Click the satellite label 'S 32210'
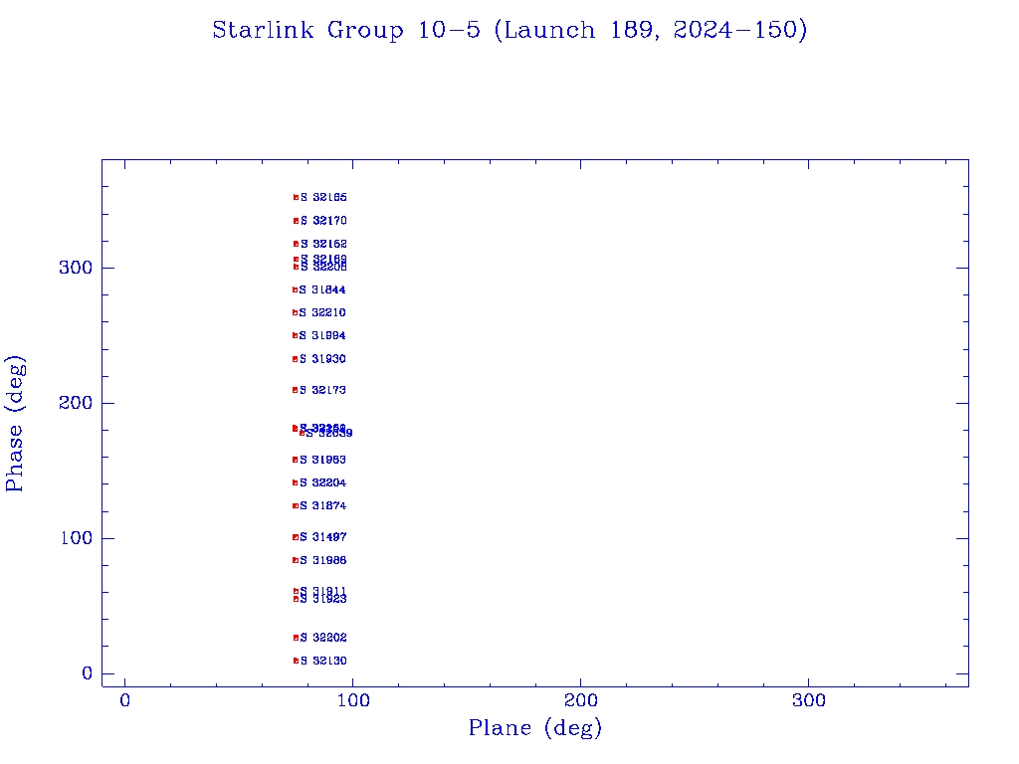 [x=322, y=312]
